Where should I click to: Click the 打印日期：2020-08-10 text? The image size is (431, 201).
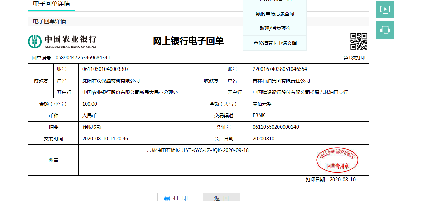pyautogui.click(x=331, y=179)
